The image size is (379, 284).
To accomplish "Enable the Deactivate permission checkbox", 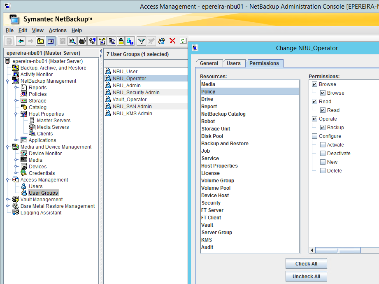I will click(x=323, y=153).
